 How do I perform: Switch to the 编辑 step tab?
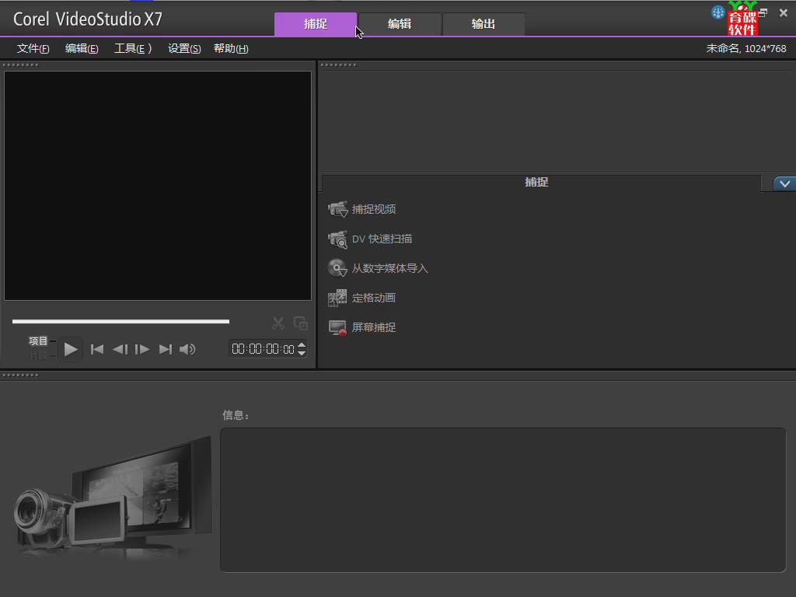[400, 24]
